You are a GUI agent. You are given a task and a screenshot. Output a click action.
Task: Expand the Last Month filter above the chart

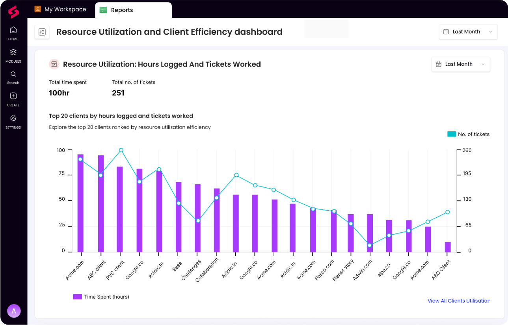[x=460, y=64]
